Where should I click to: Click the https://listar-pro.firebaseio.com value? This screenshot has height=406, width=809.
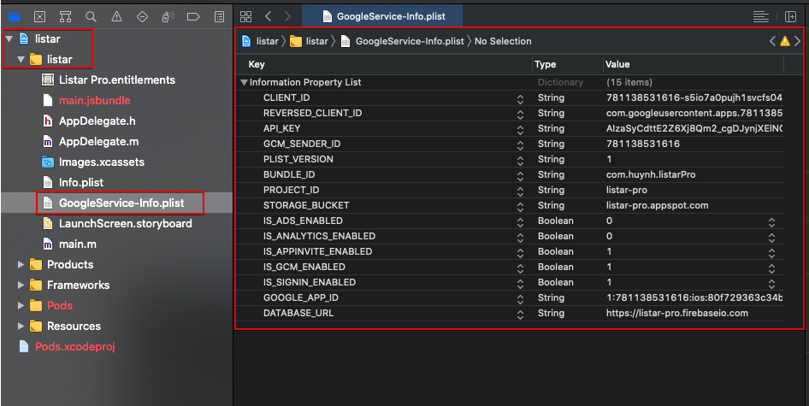pos(677,313)
